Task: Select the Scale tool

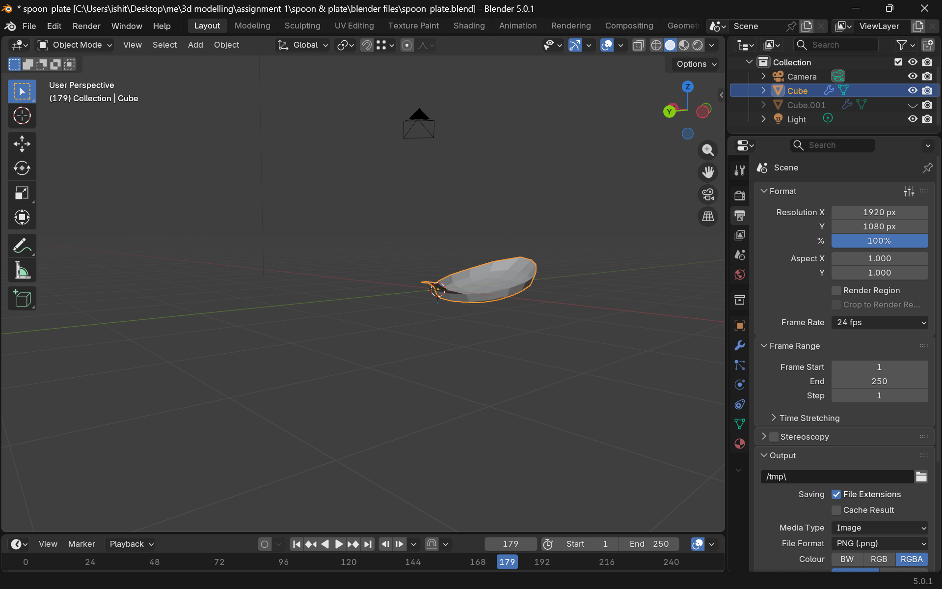Action: coord(22,193)
